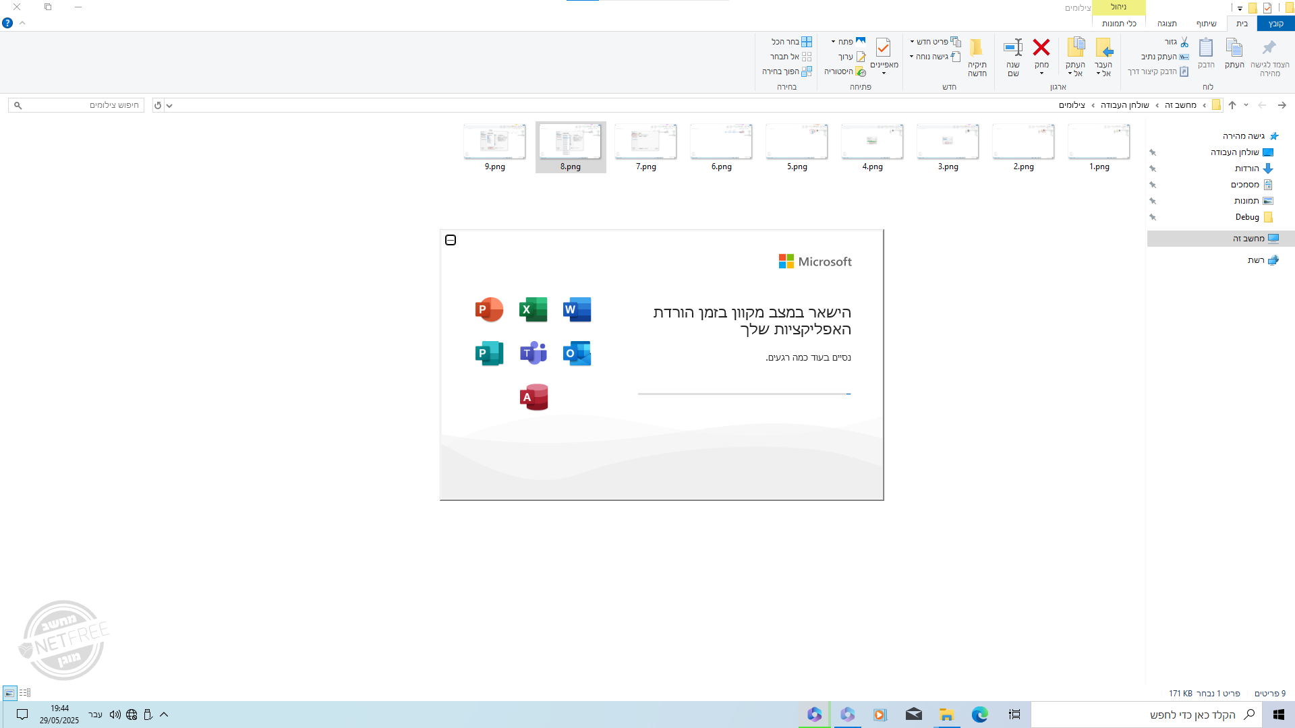
Task: Click the This PC (מחשב זה) breadcrumb in address bar
Action: 1180,105
